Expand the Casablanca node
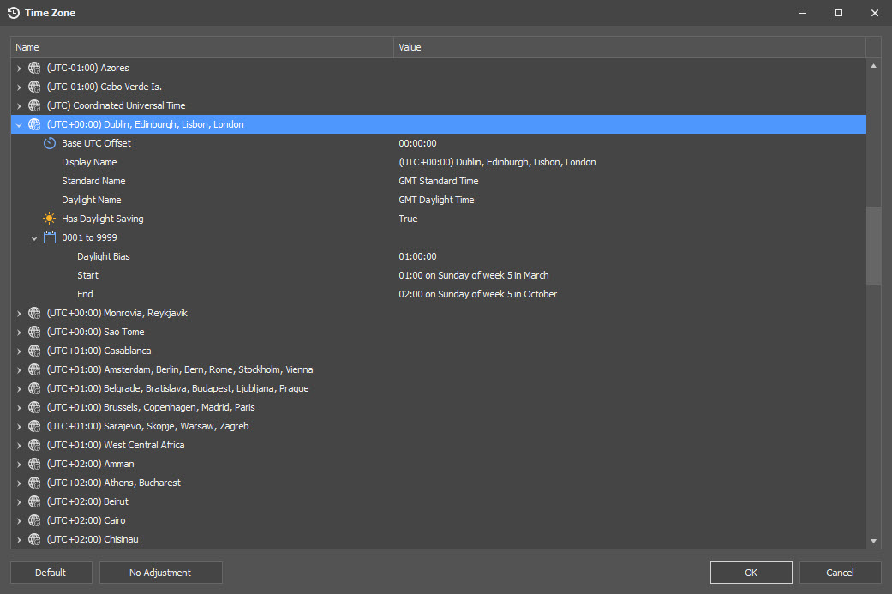892x594 pixels. 19,351
